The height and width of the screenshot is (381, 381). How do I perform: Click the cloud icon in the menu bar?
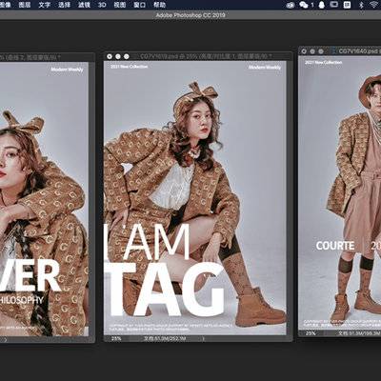point(291,5)
